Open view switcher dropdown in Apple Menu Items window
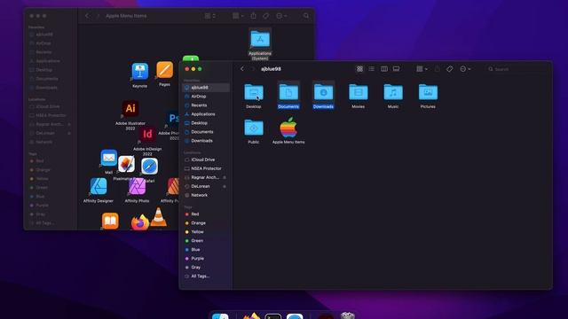This screenshot has width=568, height=319. (x=210, y=16)
